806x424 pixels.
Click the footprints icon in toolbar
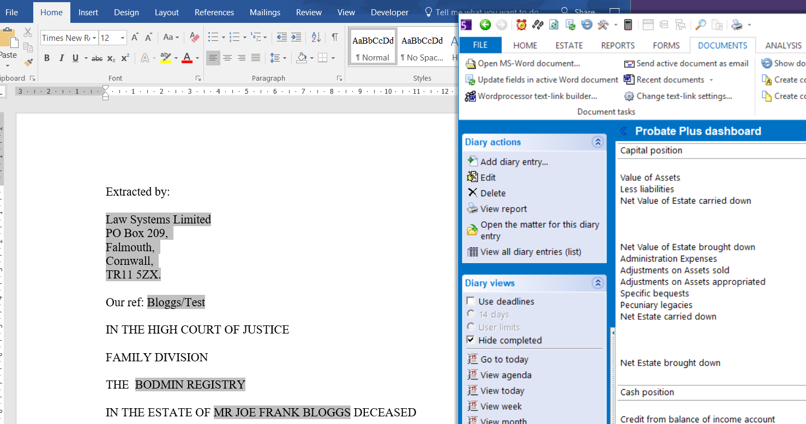pos(538,25)
